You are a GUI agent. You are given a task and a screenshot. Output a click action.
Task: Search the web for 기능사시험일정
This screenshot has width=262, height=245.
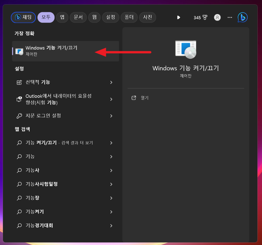coord(65,184)
